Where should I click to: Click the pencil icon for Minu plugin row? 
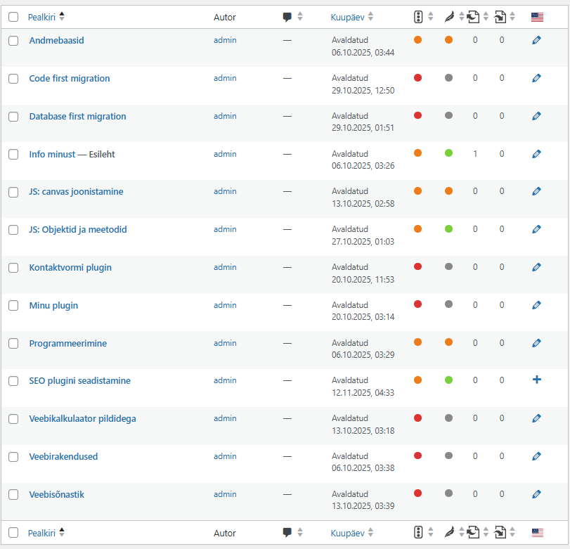(x=536, y=305)
